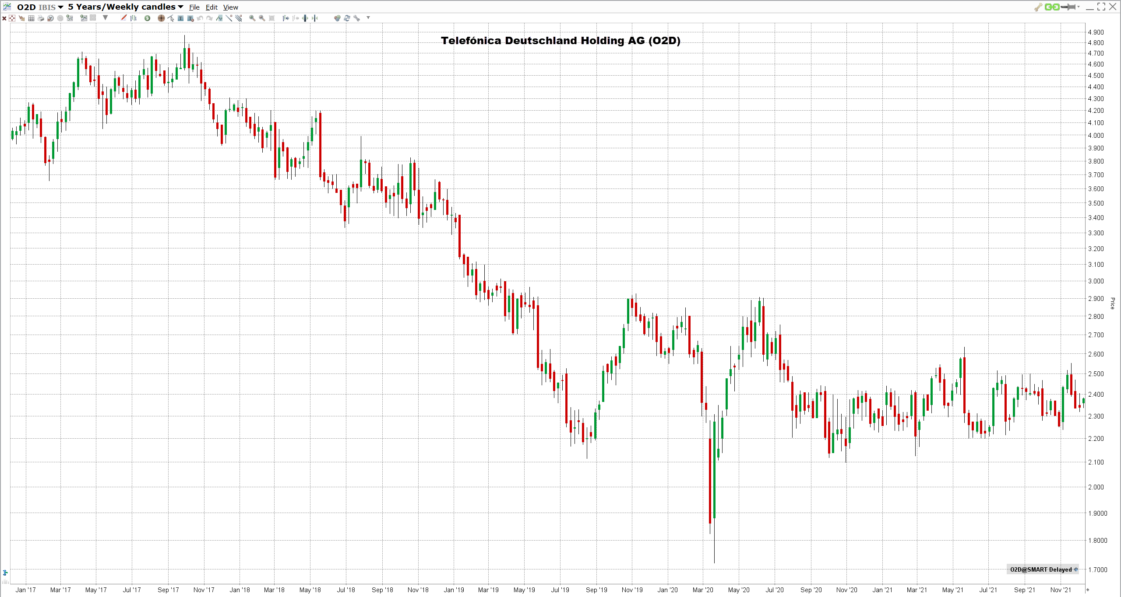Click the compress bar spacing icon
The image size is (1121, 597).
[314, 18]
